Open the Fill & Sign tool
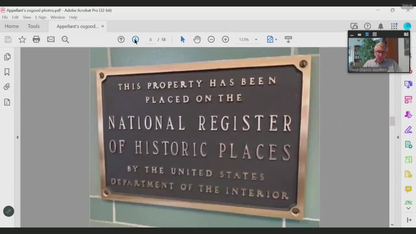416x234 pixels. point(408,130)
